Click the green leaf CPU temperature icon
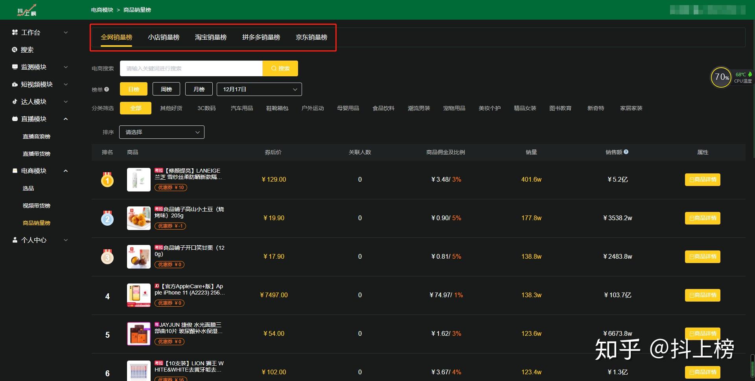 [750, 74]
